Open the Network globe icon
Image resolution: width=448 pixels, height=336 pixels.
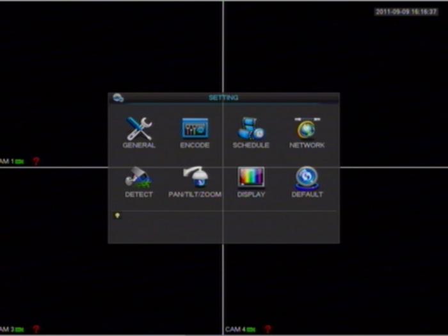pyautogui.click(x=307, y=129)
